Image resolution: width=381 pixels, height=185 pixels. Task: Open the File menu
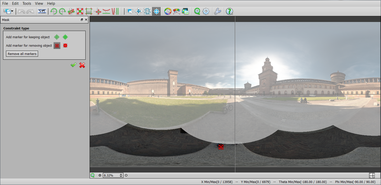pos(5,3)
